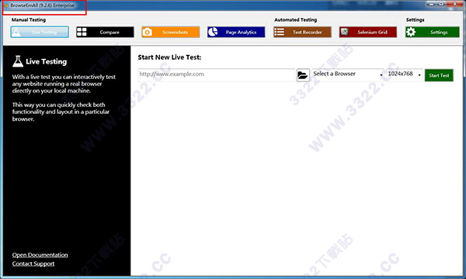This screenshot has width=466, height=279.
Task: Click the Live Testing flask icon in toolbar
Action: pyautogui.click(x=16, y=32)
